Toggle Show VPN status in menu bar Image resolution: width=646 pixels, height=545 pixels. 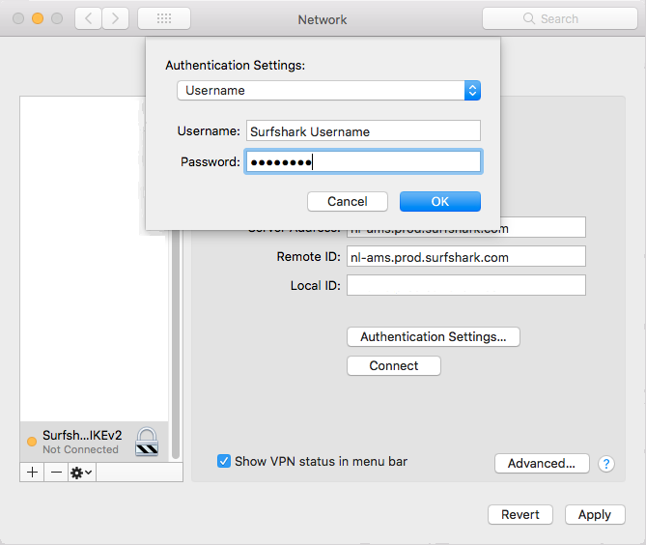click(x=224, y=461)
